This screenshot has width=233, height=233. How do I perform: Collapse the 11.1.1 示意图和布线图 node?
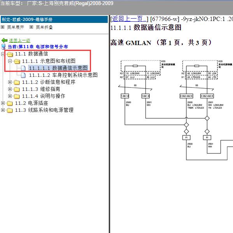tap(10, 61)
